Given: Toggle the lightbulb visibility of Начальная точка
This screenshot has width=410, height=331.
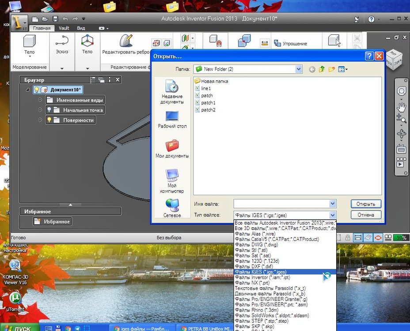Looking at the screenshot, I should pos(49,110).
